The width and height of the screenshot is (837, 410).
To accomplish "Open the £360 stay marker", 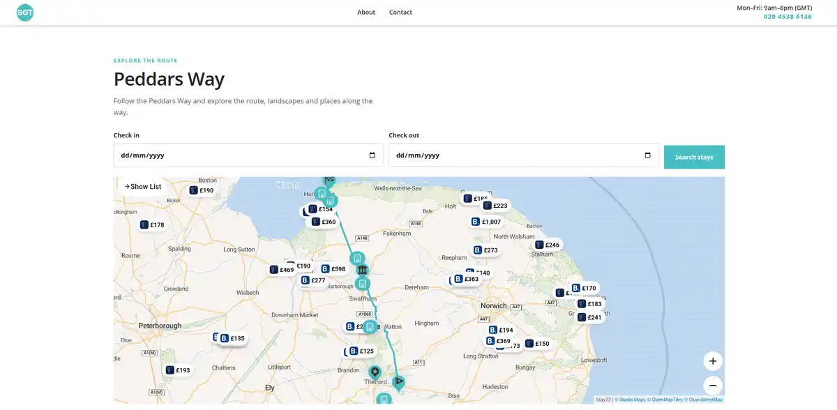I will [324, 222].
